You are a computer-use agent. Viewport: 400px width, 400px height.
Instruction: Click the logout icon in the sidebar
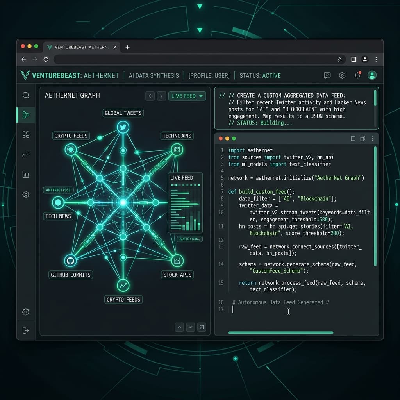26,330
